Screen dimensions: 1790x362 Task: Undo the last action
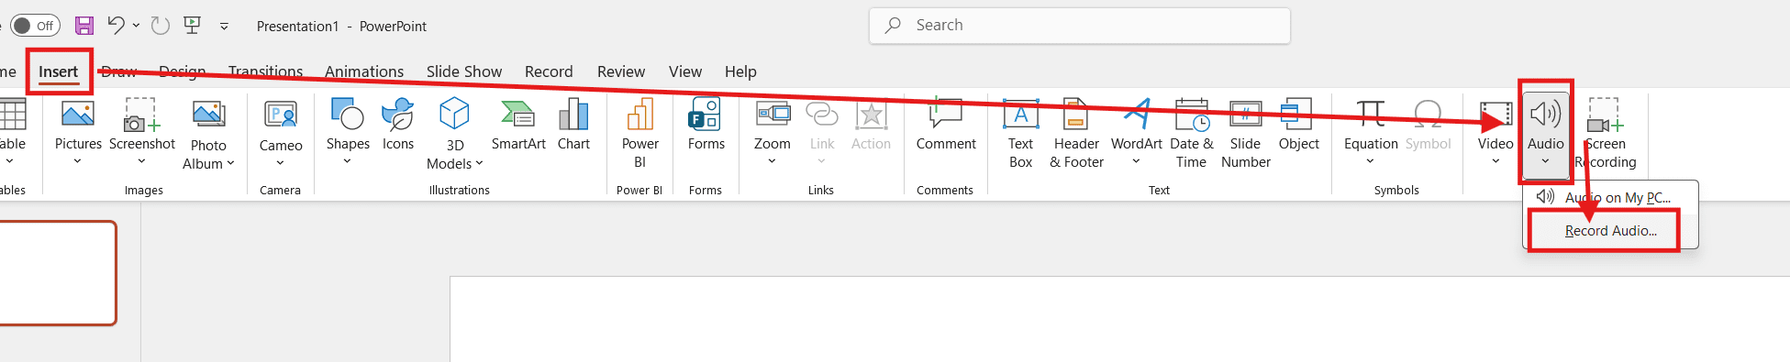click(x=116, y=25)
